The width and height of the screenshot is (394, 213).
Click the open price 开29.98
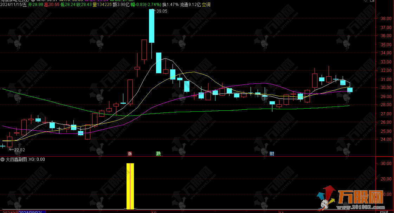(35, 5)
